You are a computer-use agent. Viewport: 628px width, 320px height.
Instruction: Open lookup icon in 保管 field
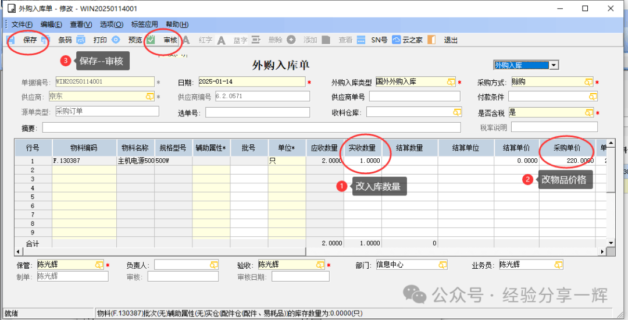(99, 265)
